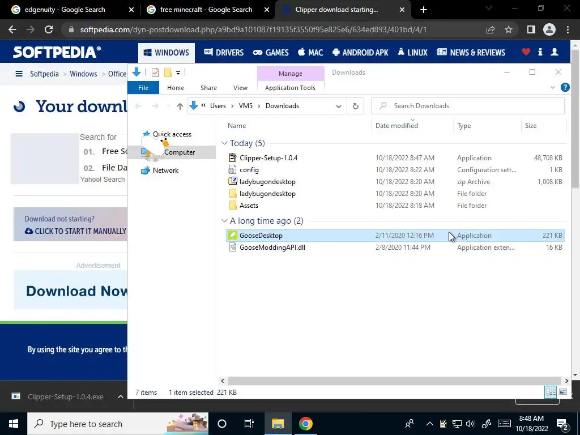580x435 pixels.
Task: Open the Windows Start menu
Action: point(14,424)
